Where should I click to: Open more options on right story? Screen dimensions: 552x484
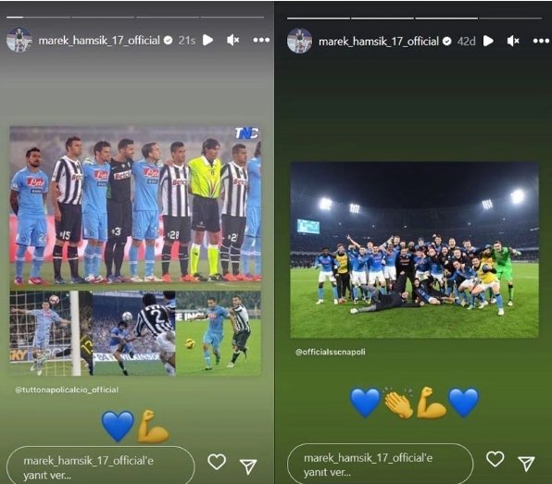tap(541, 41)
